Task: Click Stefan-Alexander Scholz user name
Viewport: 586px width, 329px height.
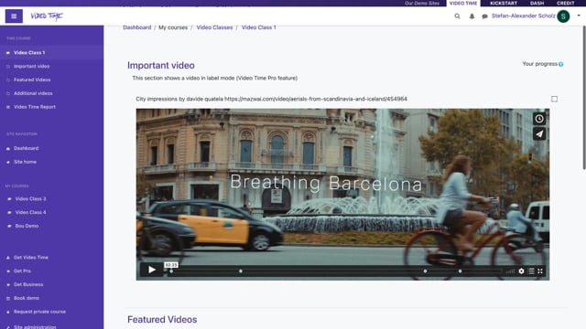Action: point(523,16)
